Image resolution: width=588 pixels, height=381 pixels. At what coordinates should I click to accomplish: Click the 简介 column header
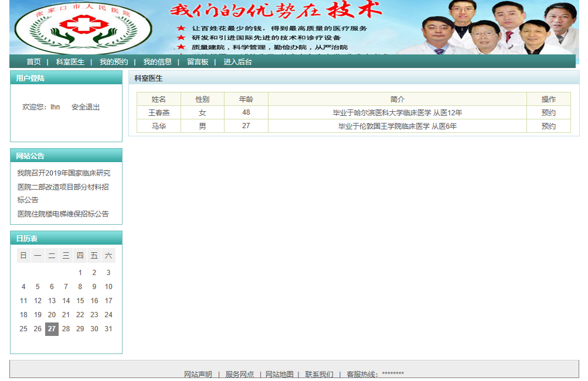tap(397, 99)
